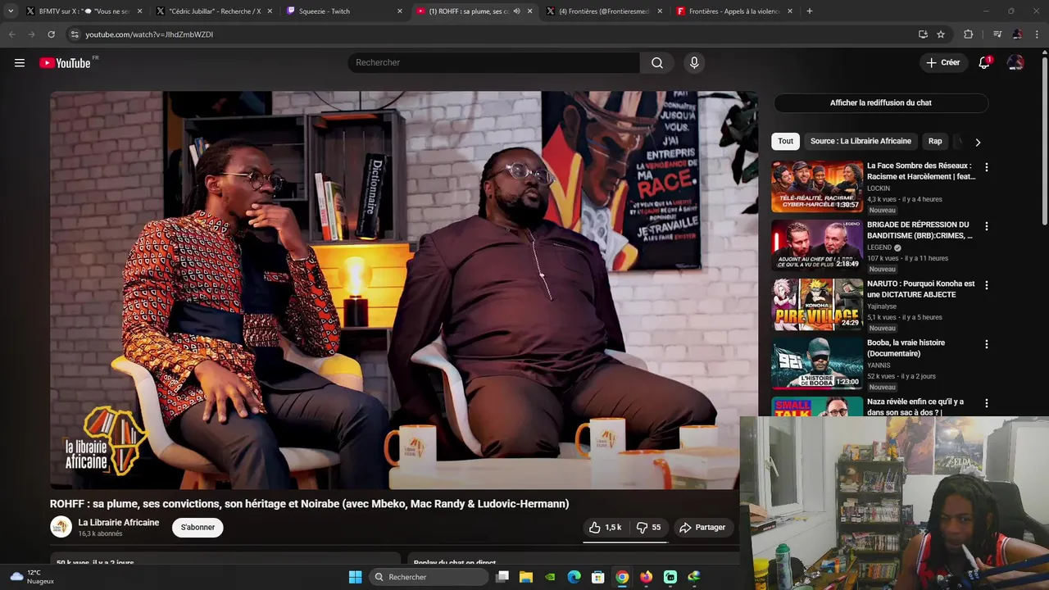
Task: Open Booba la vraie histoire thumbnail
Action: (x=817, y=364)
